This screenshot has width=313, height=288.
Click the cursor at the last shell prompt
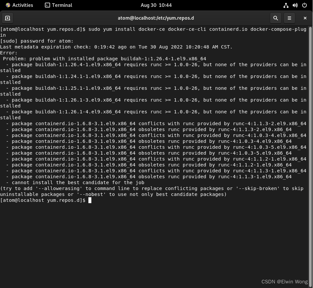pyautogui.click(x=90, y=200)
